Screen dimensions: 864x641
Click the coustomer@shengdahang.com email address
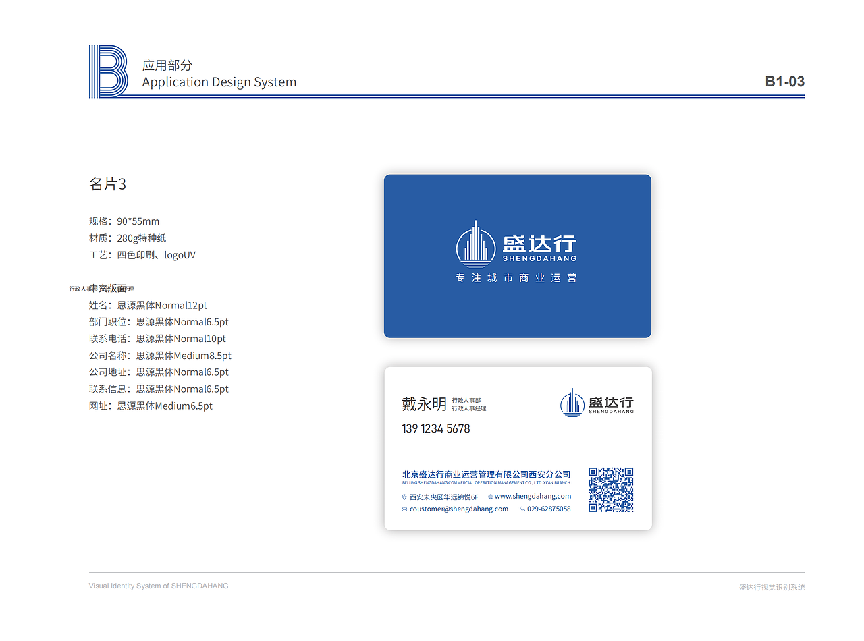click(x=459, y=509)
